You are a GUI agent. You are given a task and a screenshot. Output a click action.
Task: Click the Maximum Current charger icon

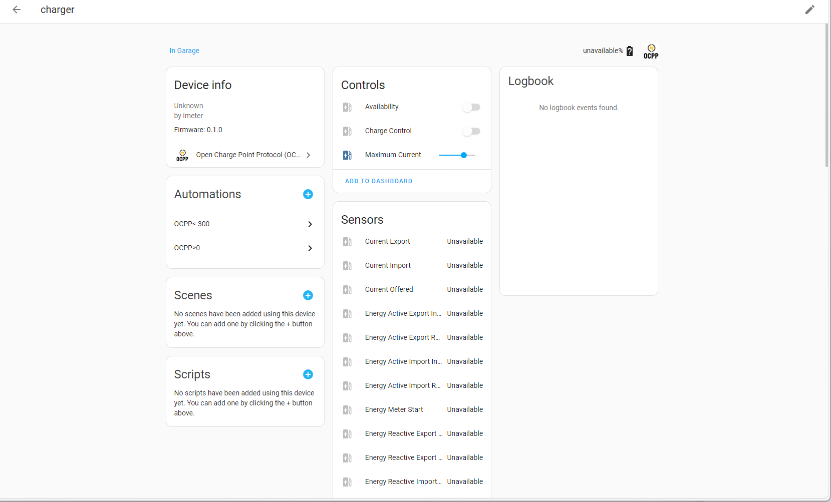[x=347, y=155]
